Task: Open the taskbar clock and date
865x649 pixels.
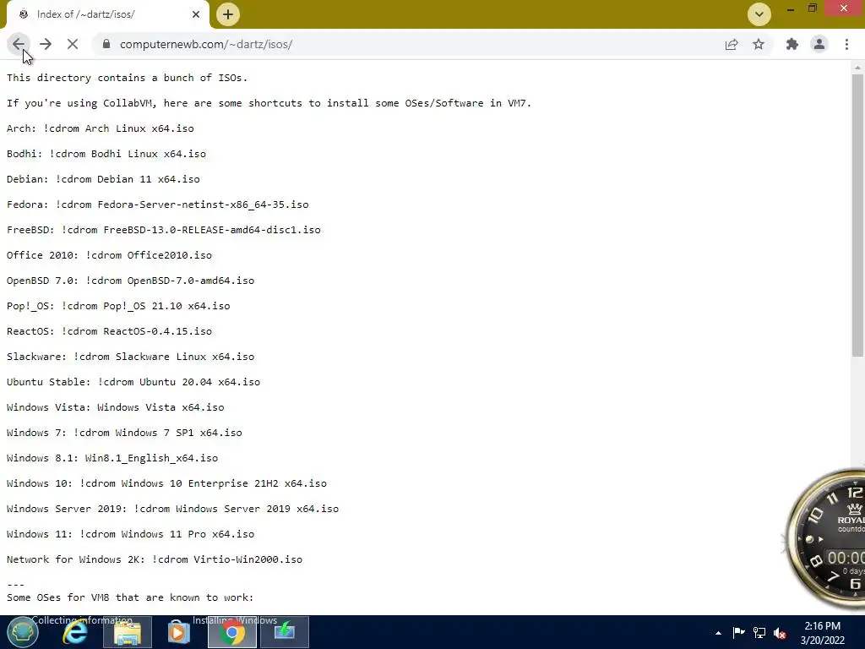Action: (x=823, y=633)
